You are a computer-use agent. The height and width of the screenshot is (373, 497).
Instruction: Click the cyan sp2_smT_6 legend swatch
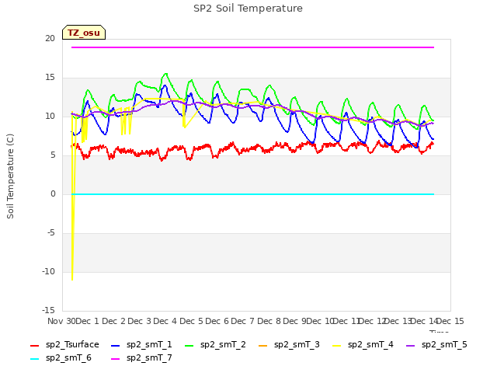point(34,359)
